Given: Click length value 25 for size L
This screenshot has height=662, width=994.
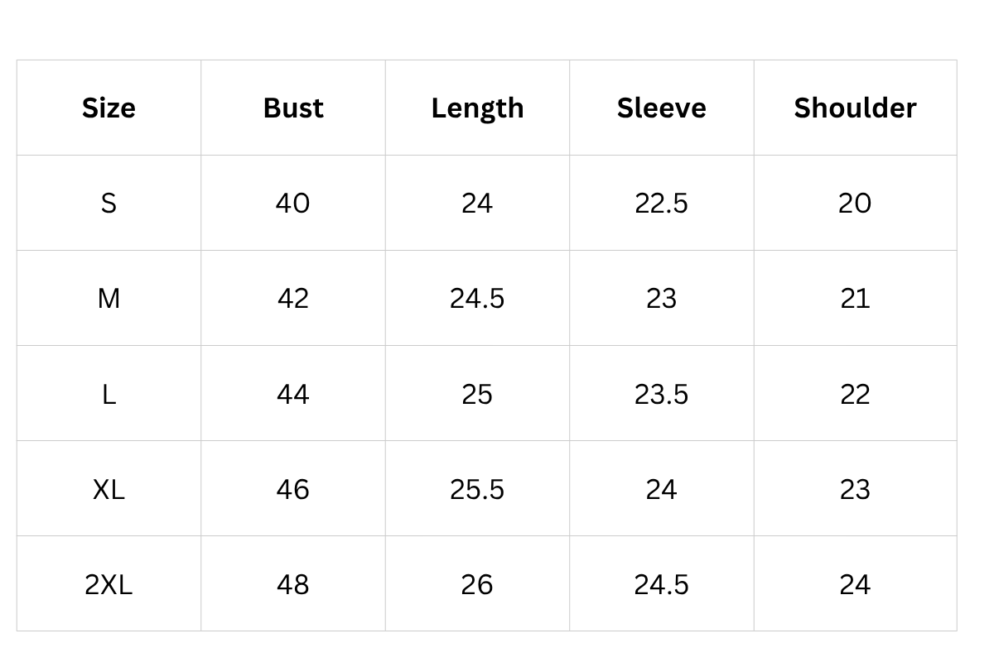Looking at the screenshot, I should [477, 395].
